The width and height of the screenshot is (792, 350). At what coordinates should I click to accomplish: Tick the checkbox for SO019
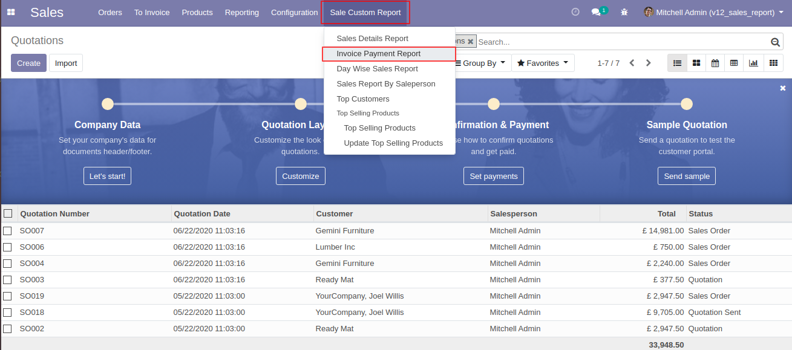point(7,296)
